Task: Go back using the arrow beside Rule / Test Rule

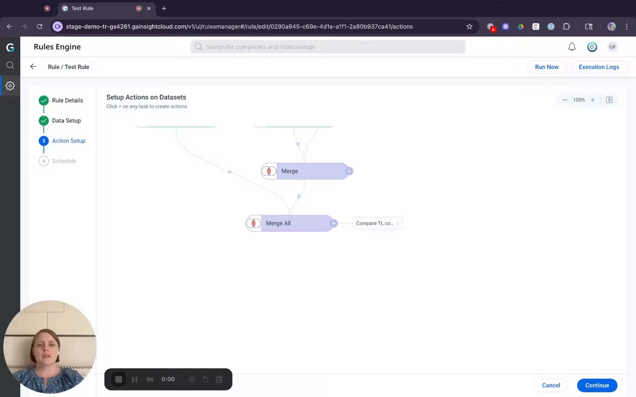Action: point(33,67)
